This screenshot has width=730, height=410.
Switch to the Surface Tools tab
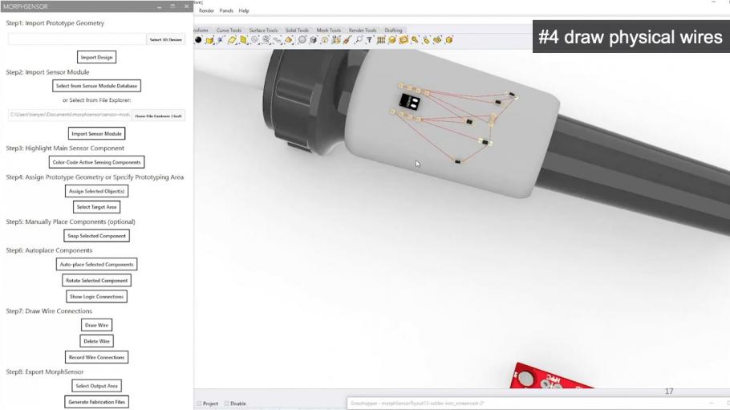[263, 30]
